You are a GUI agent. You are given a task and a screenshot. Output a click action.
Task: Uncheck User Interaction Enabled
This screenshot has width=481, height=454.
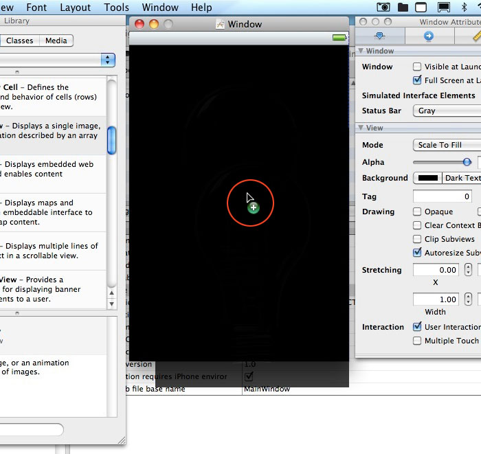tap(417, 327)
